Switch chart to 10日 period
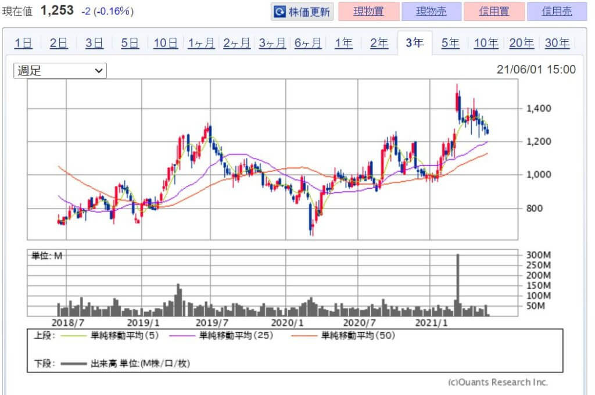 [166, 43]
